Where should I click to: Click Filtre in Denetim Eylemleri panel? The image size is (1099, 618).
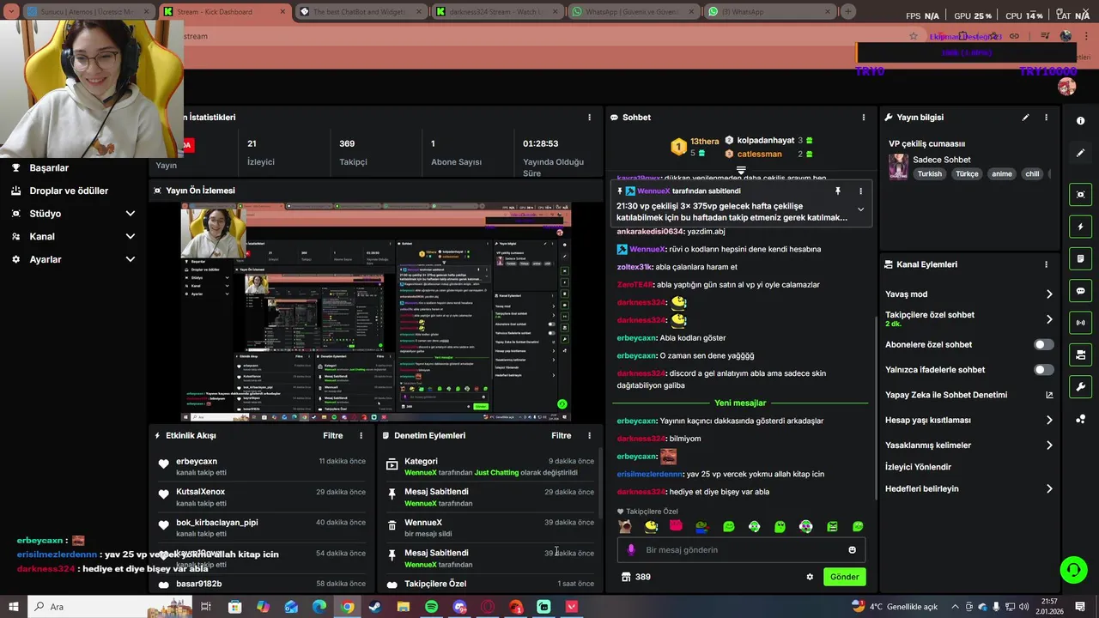(x=562, y=436)
